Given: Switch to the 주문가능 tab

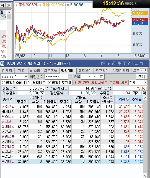Looking at the screenshot, I should click(51, 71).
